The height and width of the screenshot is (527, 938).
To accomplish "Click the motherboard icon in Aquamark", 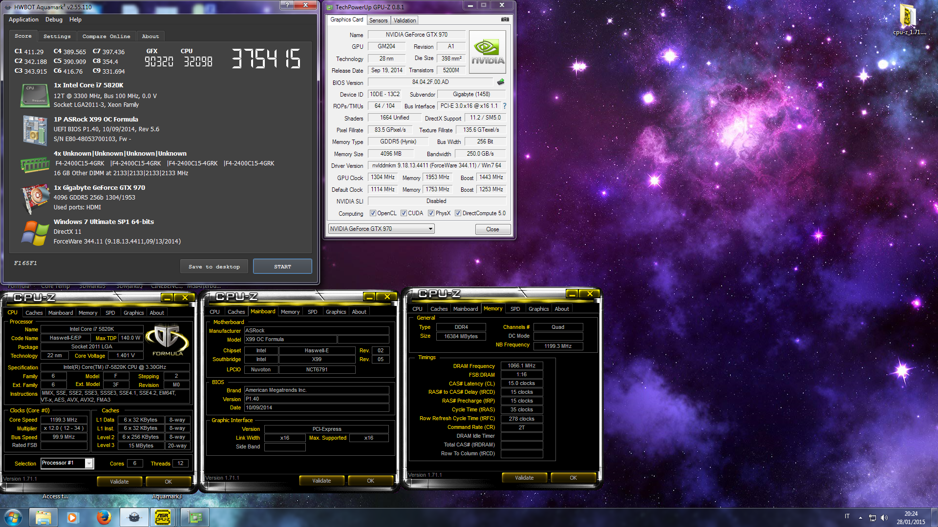I will [34, 130].
